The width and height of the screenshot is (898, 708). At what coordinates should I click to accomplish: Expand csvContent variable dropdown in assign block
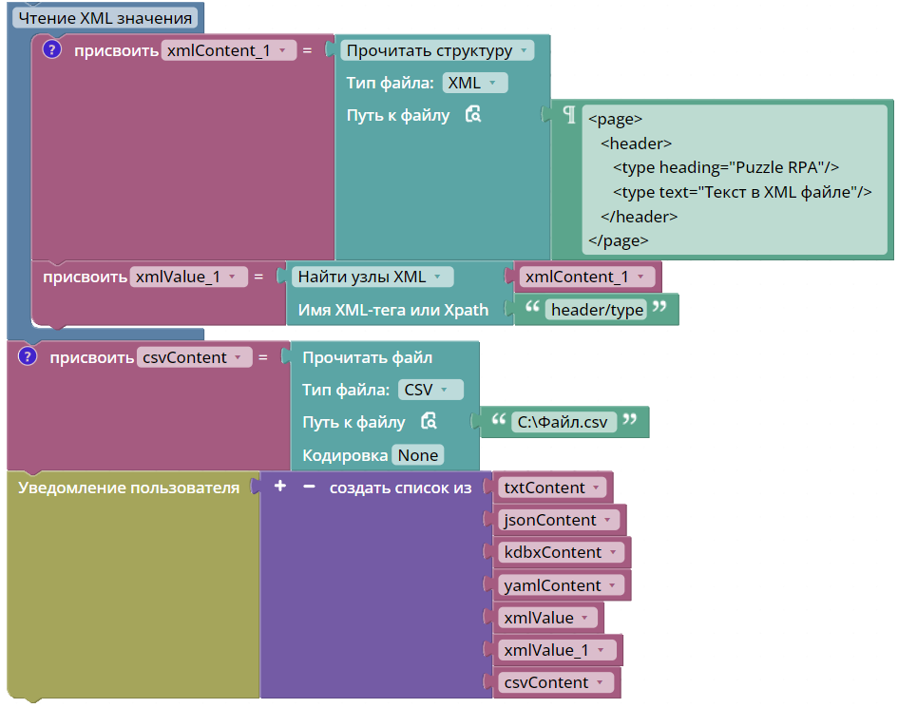point(195,358)
